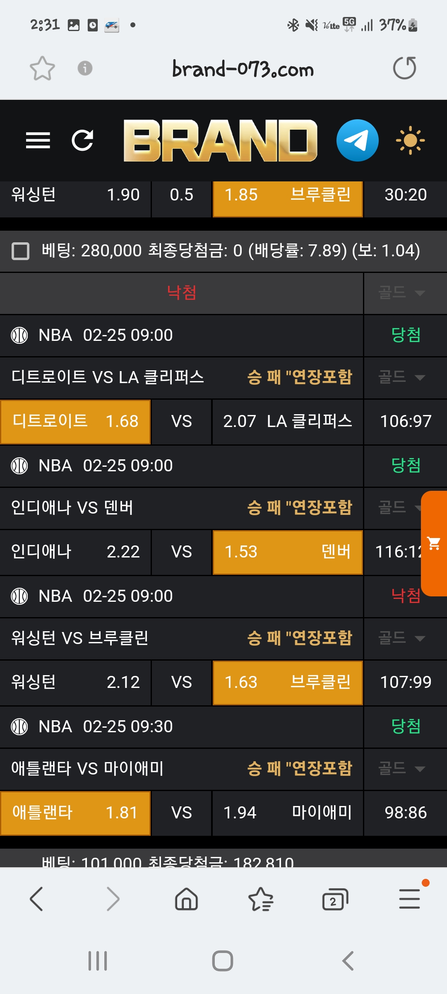447x994 pixels.
Task: Open the browser's three-line menu at bottom
Action: pyautogui.click(x=410, y=900)
